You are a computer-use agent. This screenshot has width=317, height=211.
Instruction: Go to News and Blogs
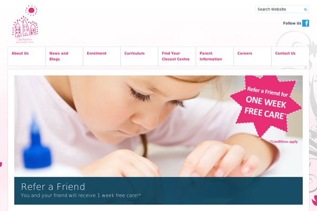coord(59,56)
